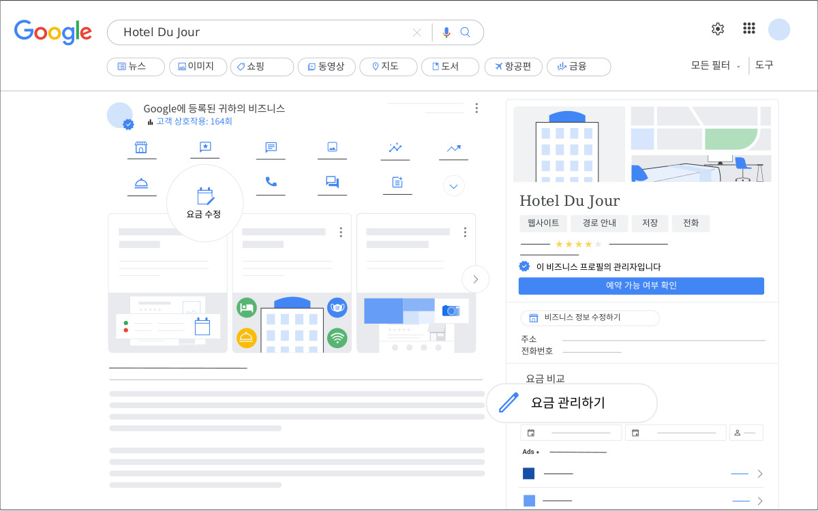Open the 모든 필터 dropdown

(x=716, y=65)
